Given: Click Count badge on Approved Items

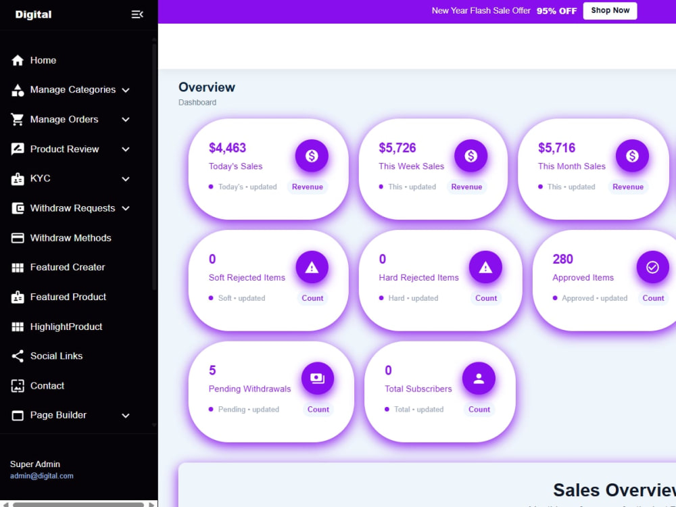Looking at the screenshot, I should [653, 298].
